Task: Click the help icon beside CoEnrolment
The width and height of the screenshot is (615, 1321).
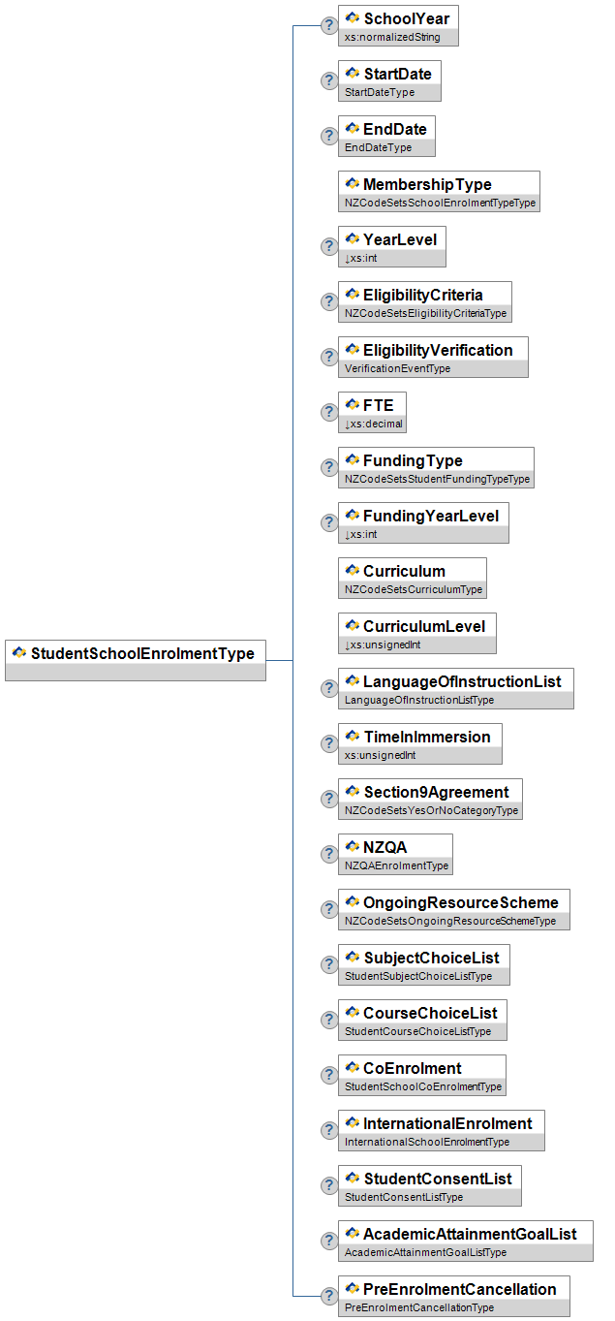Action: [329, 1075]
